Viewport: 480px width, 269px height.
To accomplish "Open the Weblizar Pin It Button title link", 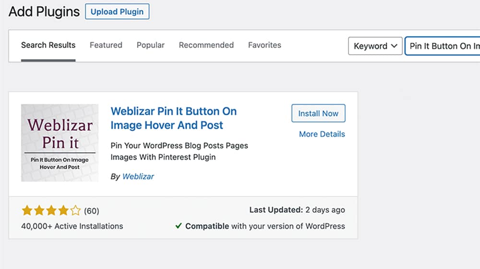I will click(x=173, y=118).
